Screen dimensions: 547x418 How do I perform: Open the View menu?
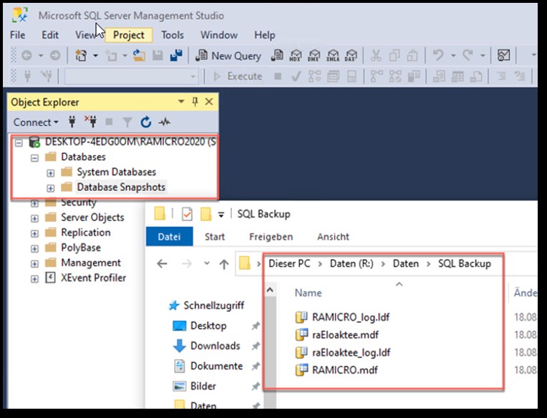(85, 35)
